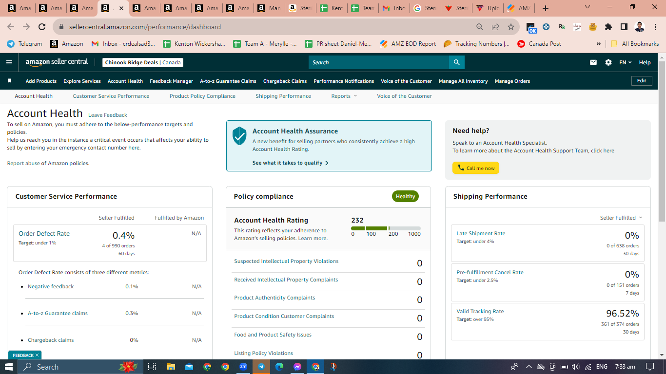Viewport: 666px width, 374px height.
Task: Click the Seller Central search field
Action: tap(379, 62)
